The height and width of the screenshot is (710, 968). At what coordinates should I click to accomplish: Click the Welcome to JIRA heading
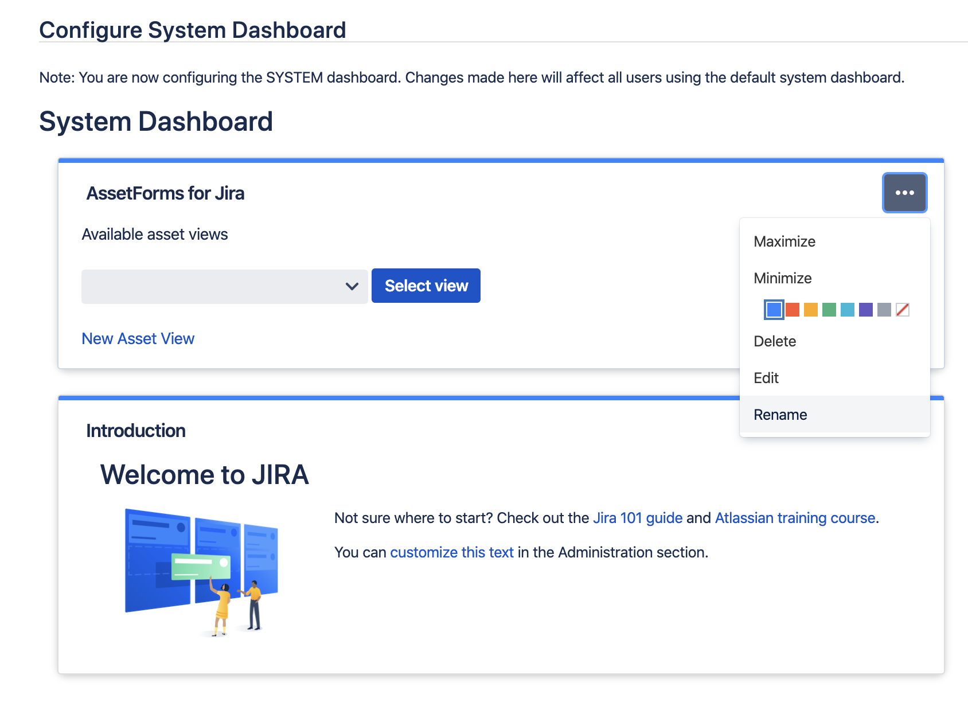pos(205,475)
